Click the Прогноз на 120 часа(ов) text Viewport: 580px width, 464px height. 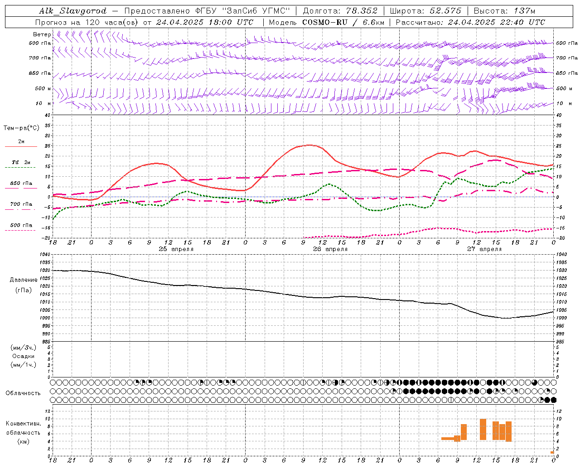(x=87, y=22)
